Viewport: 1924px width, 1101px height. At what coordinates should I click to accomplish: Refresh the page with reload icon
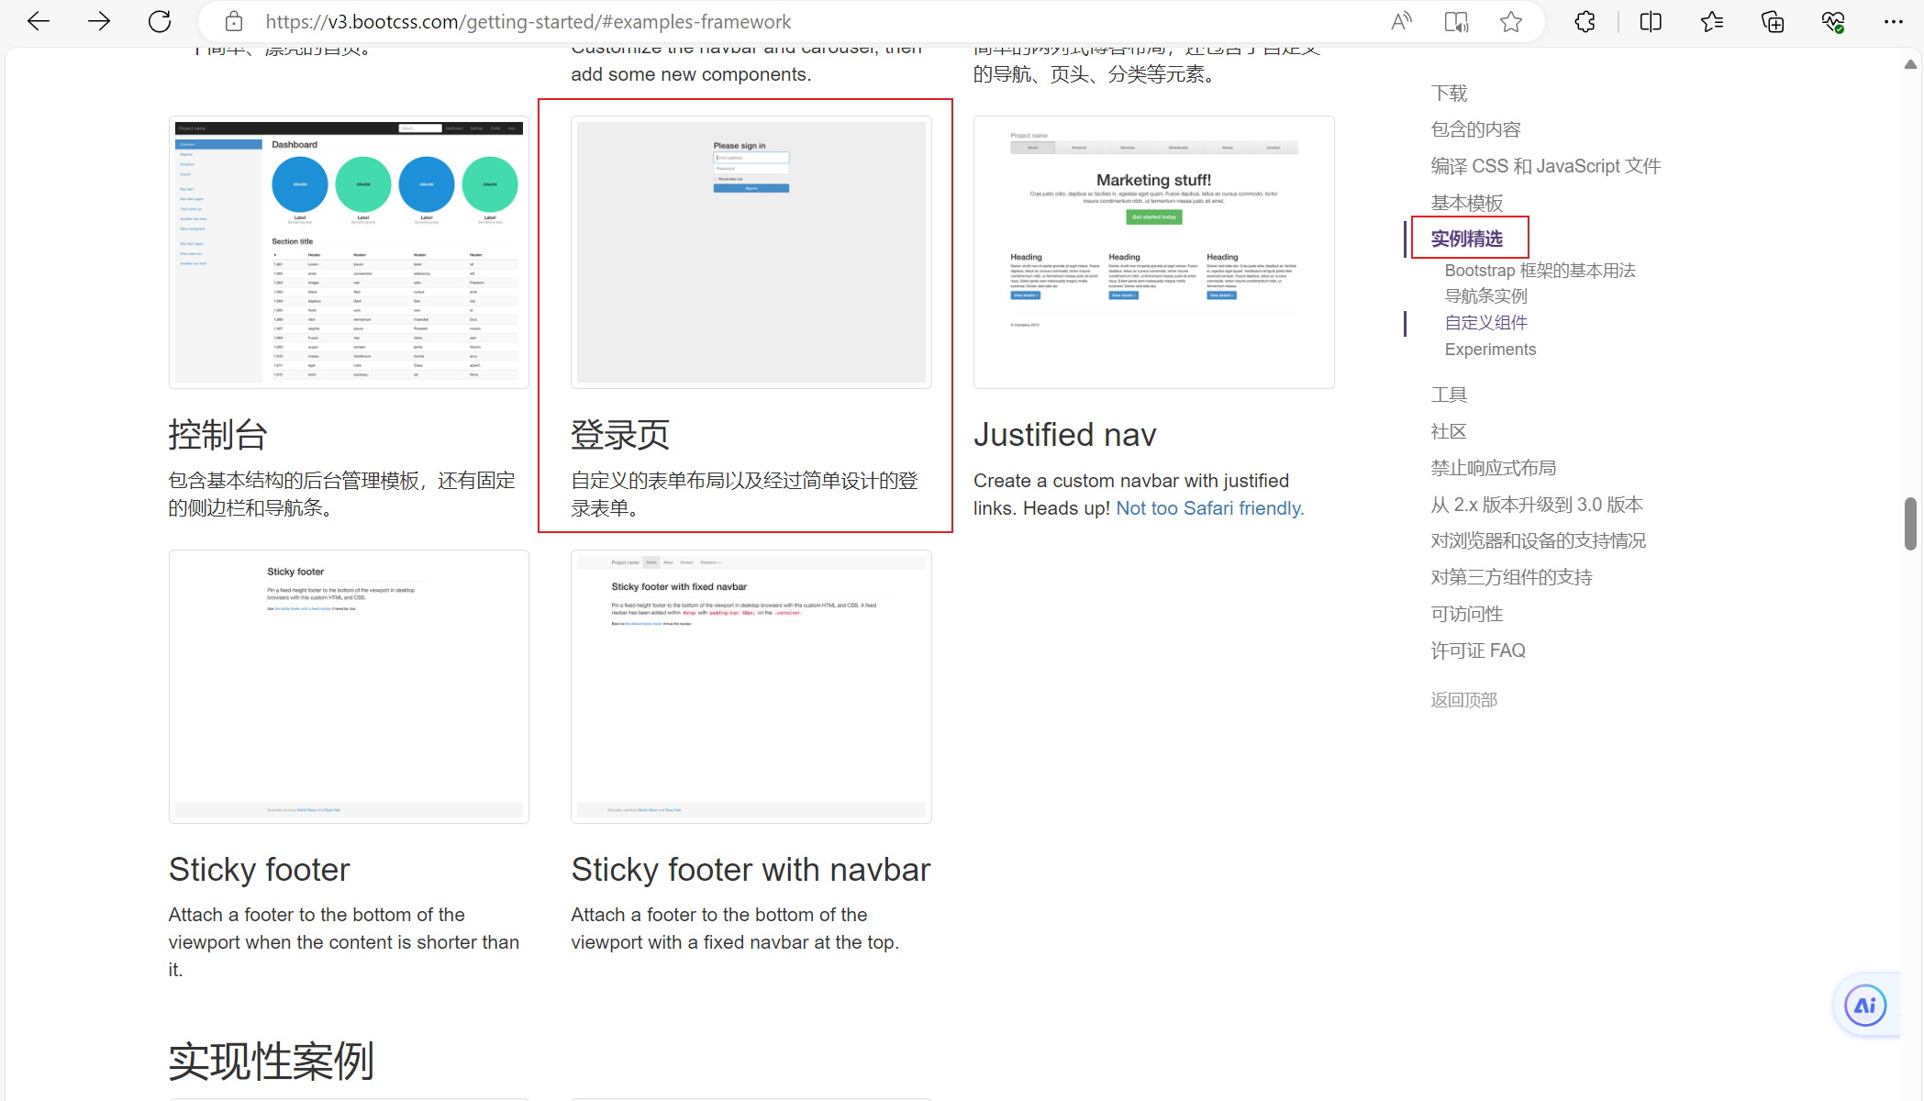(x=160, y=21)
